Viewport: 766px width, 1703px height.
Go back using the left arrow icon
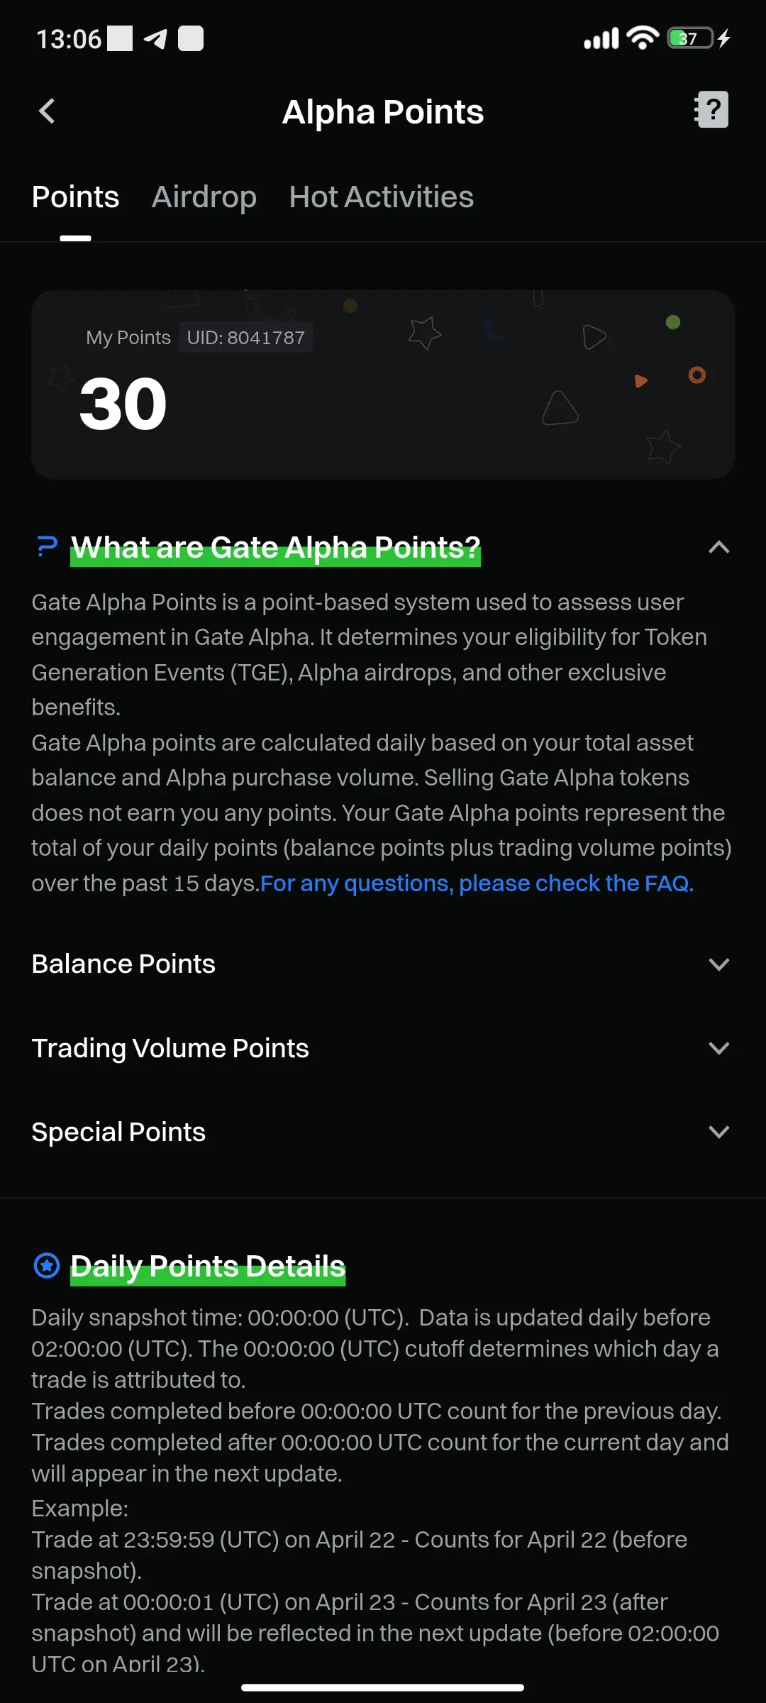coord(47,111)
